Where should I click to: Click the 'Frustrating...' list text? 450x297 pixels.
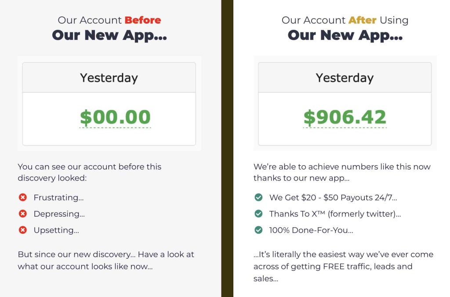click(58, 197)
